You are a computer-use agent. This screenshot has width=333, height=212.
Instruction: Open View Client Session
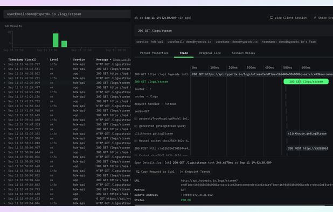click(x=288, y=18)
